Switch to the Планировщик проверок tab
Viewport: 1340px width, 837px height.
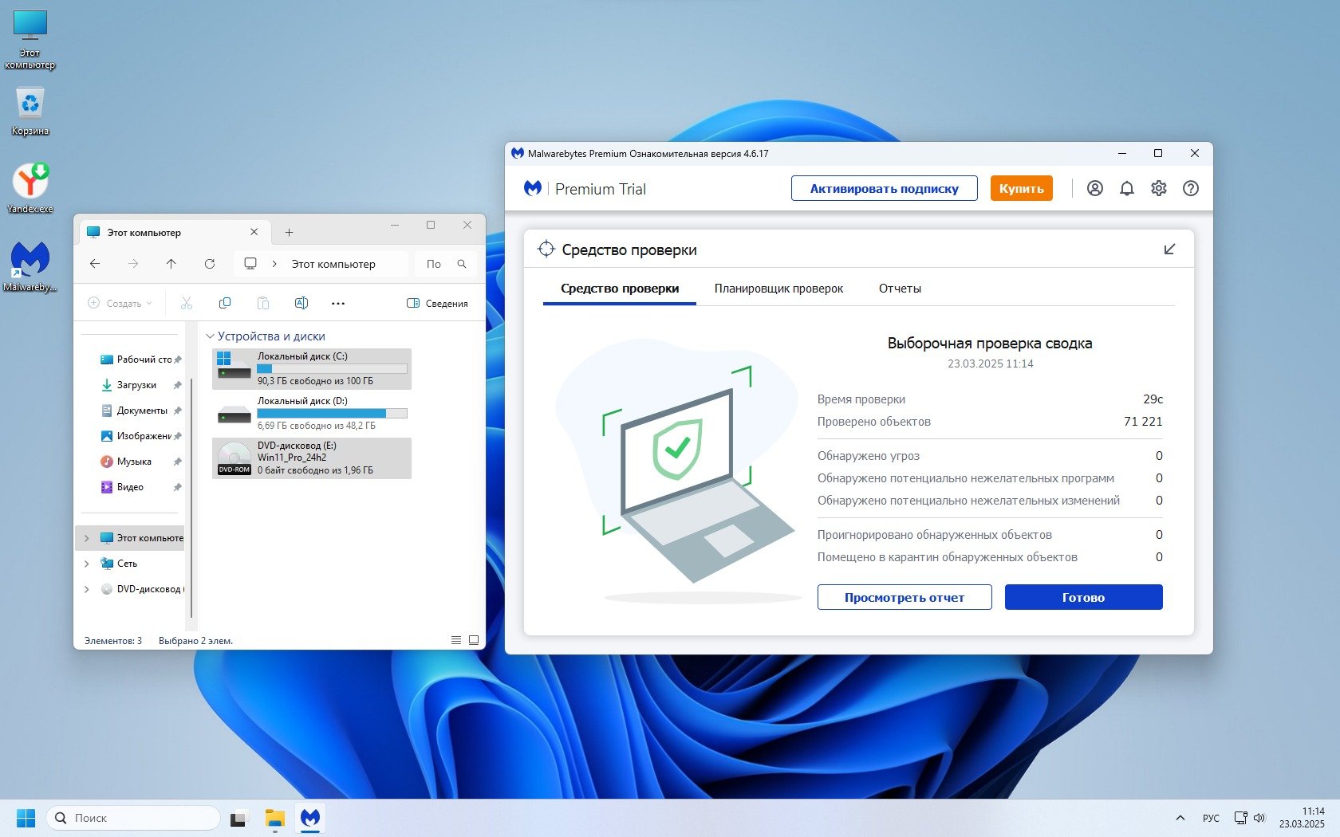[x=778, y=289]
